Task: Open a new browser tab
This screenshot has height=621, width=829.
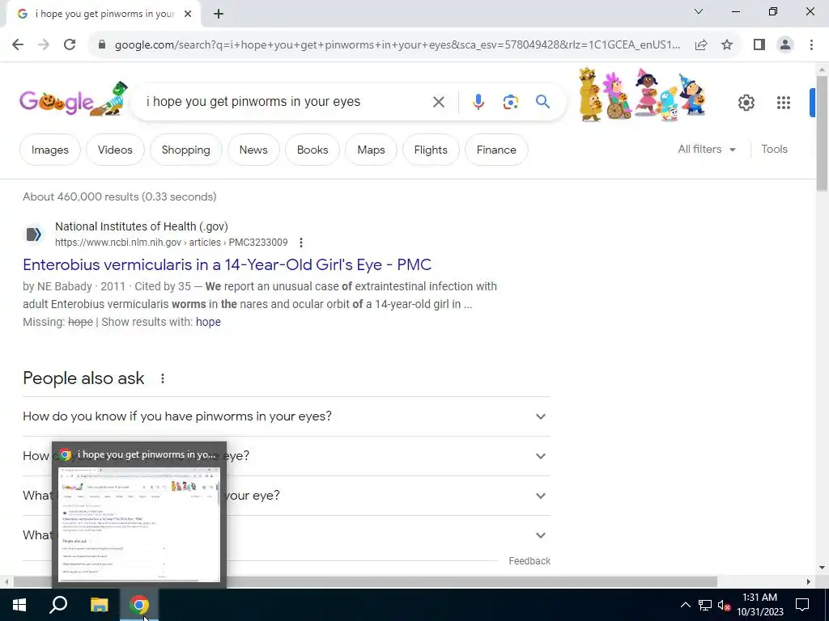Action: pos(219,15)
